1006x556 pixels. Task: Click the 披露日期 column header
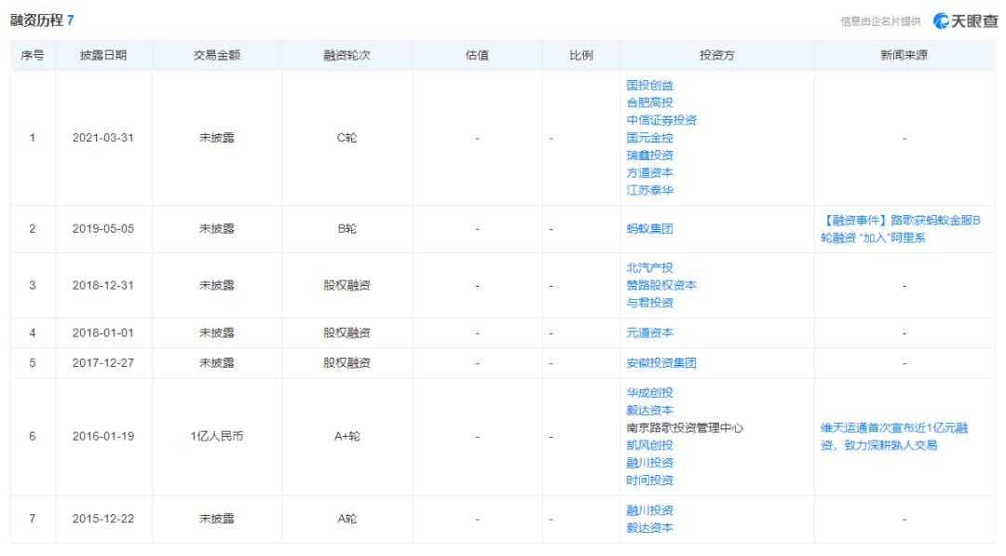tap(105, 56)
